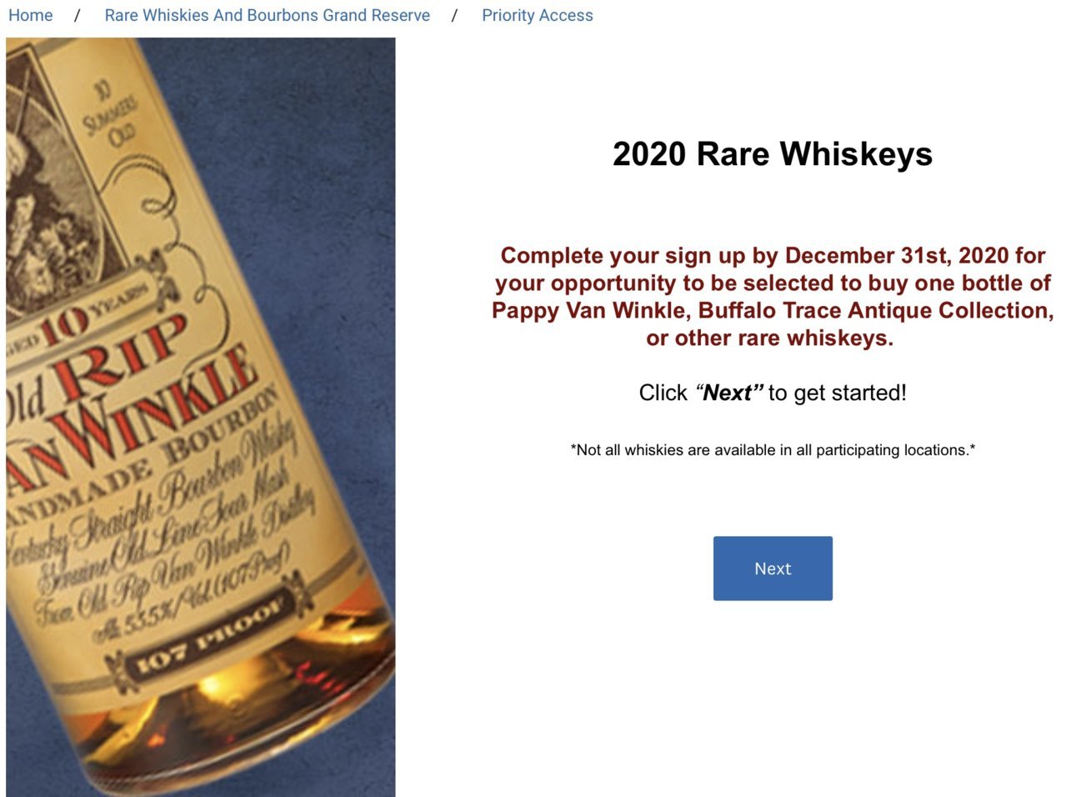
Task: Click the Pappy Van Winkle phrase in red text
Action: coord(591,310)
